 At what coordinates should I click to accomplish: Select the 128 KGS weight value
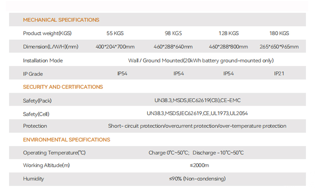(x=229, y=33)
